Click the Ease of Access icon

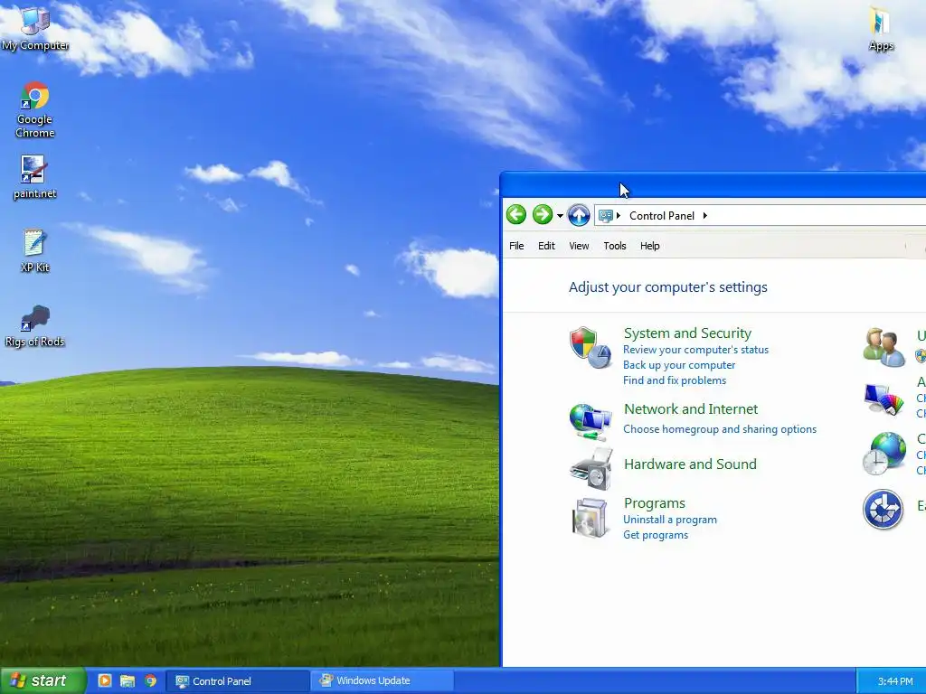(x=883, y=509)
